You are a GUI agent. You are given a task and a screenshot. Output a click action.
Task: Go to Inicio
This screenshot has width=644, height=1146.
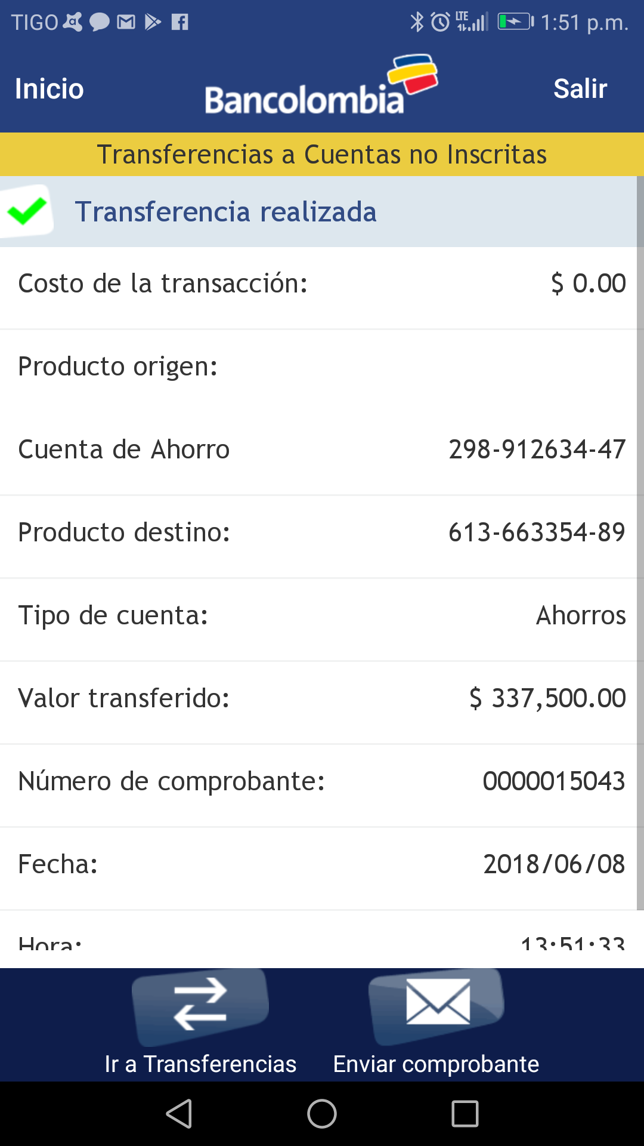[49, 89]
